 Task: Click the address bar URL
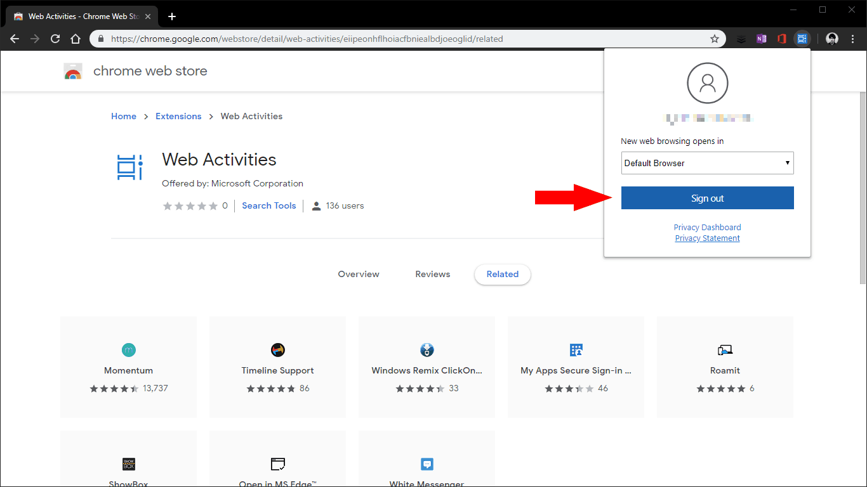pos(307,39)
